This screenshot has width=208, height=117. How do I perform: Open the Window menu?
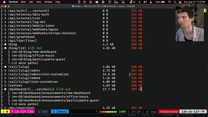pyautogui.click(x=48, y=2)
